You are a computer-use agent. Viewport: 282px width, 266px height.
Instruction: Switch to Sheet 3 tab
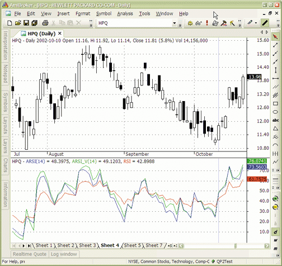coord(87,245)
